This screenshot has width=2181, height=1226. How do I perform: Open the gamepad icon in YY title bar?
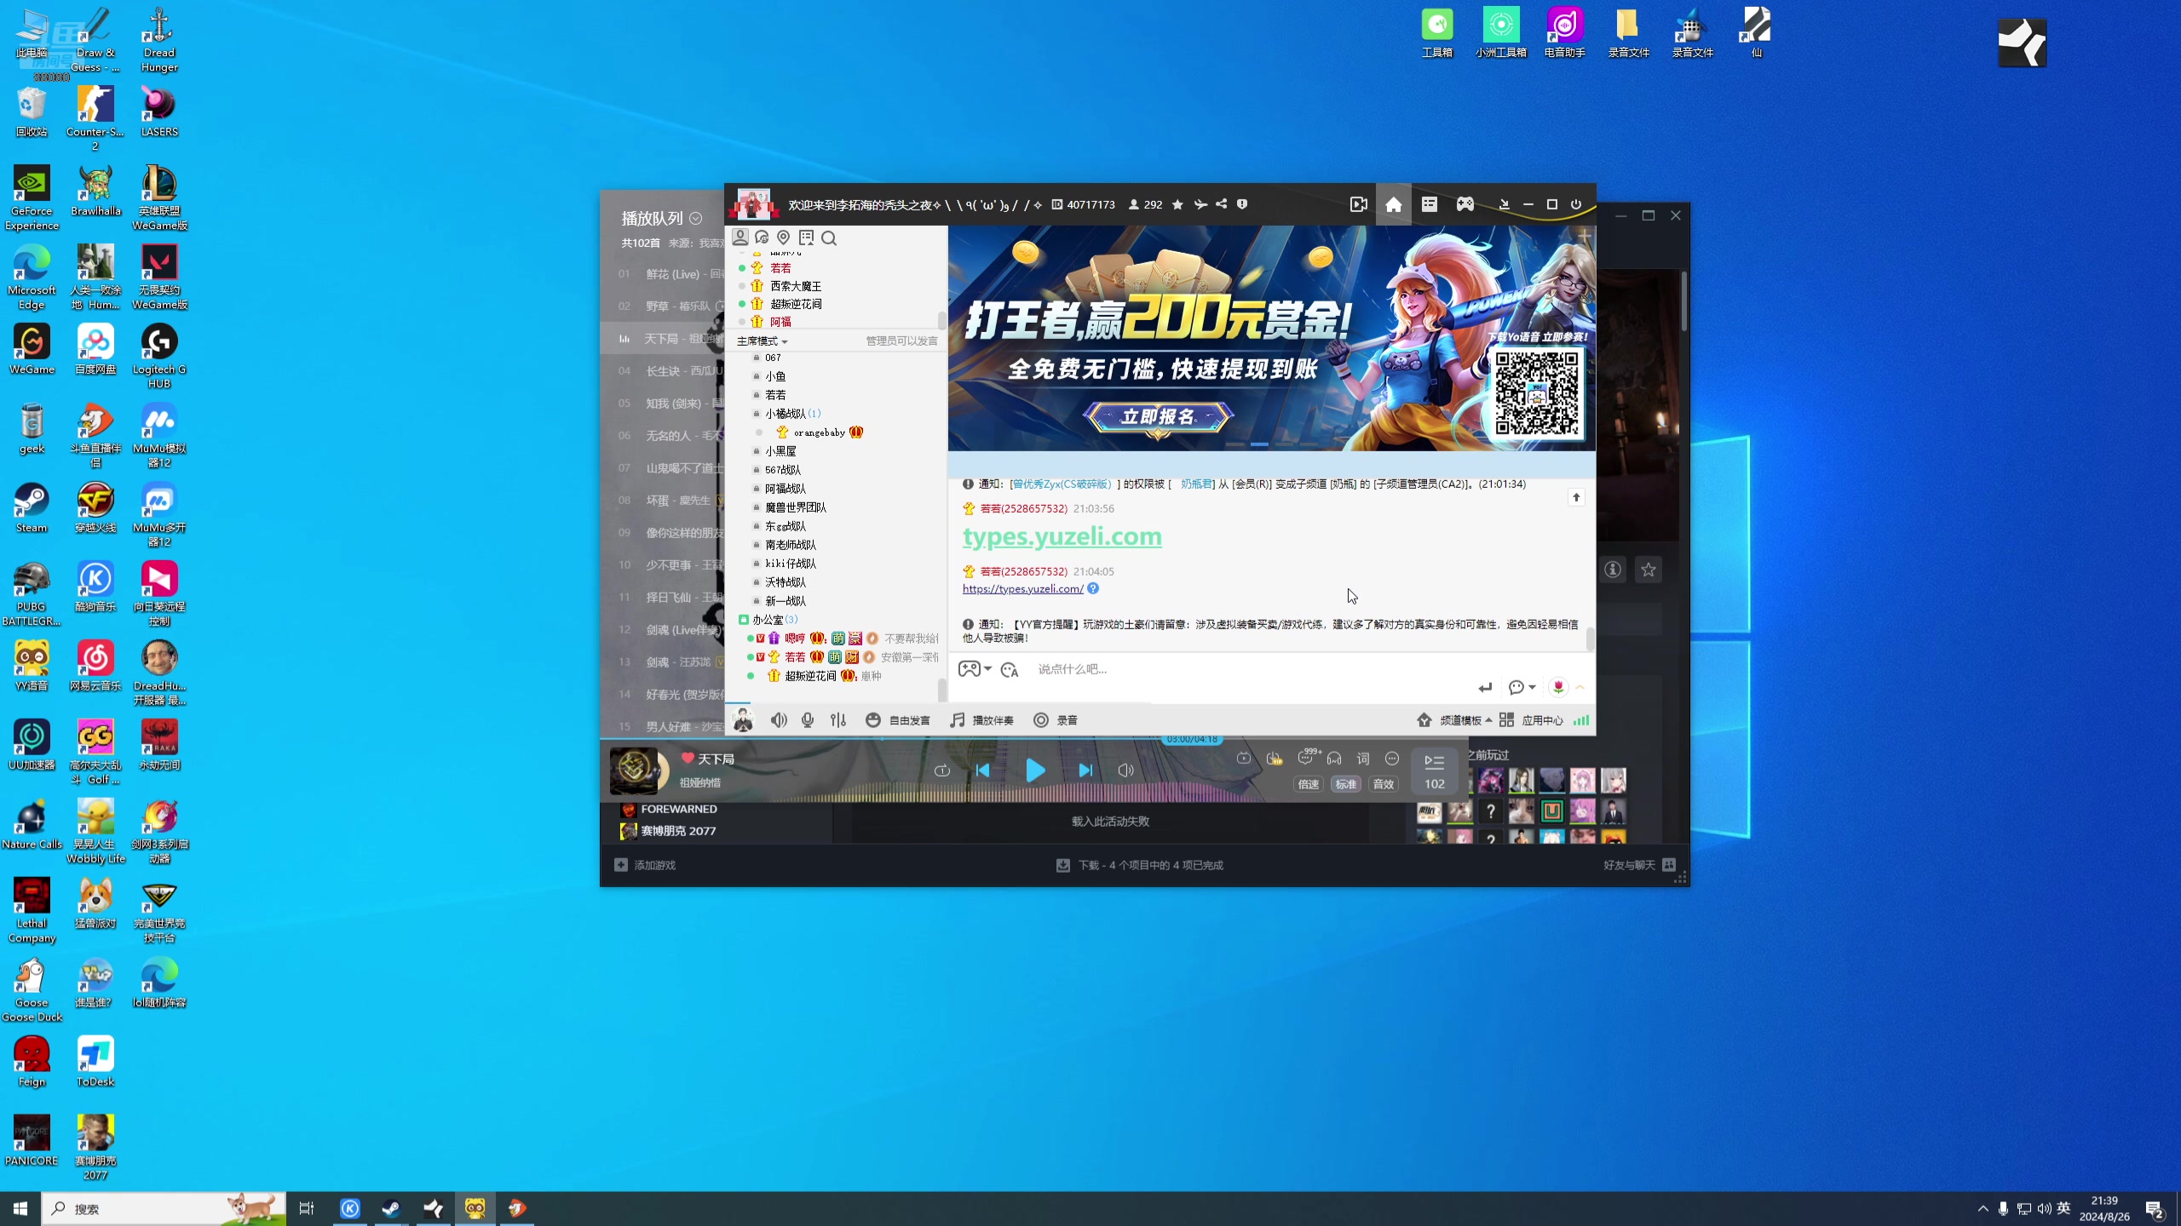click(x=1465, y=204)
